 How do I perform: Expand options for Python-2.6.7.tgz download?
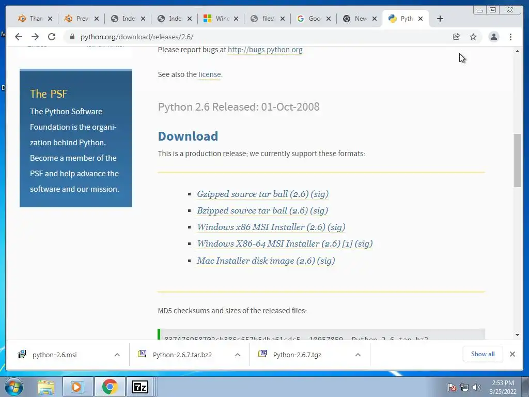pyautogui.click(x=358, y=355)
